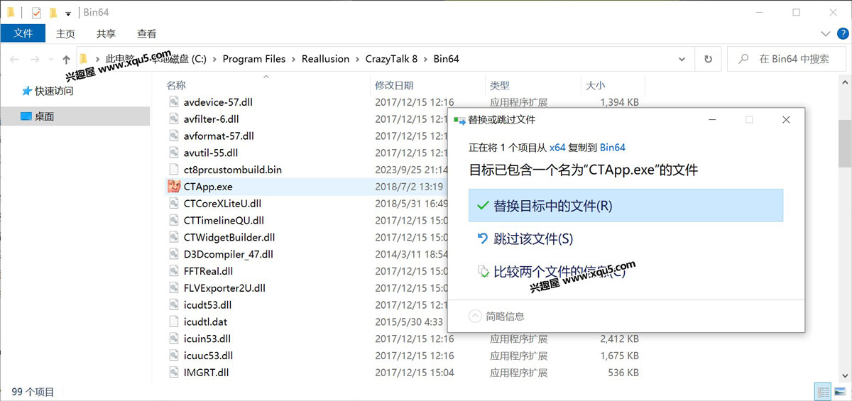Viewport: 852px width, 401px height.
Task: Switch to the 主页 ribbon tab
Action: (65, 33)
